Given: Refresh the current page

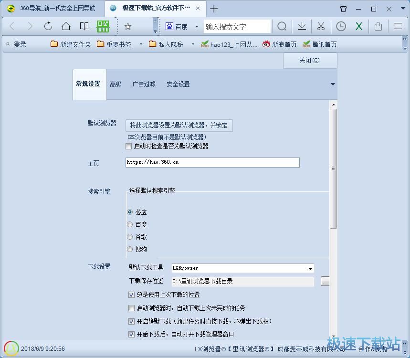Looking at the screenshot, I should pyautogui.click(x=48, y=26).
